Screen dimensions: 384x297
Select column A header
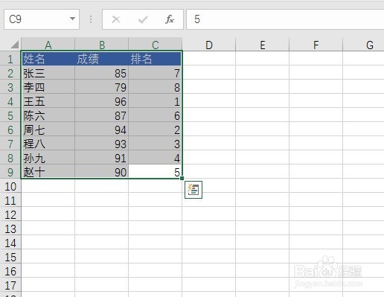(x=48, y=45)
